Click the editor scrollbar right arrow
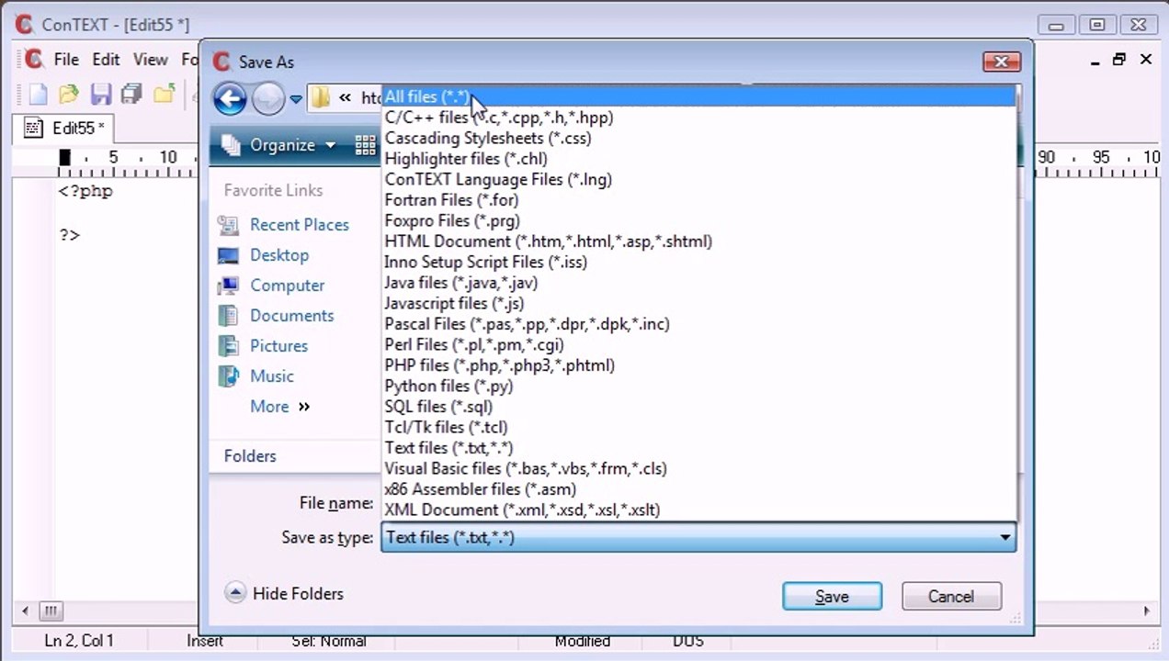This screenshot has width=1169, height=661. [1146, 611]
